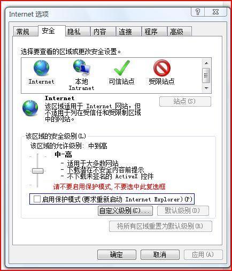Select the Internet zone globe icon
Viewport: 232px width, 271px height.
click(x=41, y=68)
